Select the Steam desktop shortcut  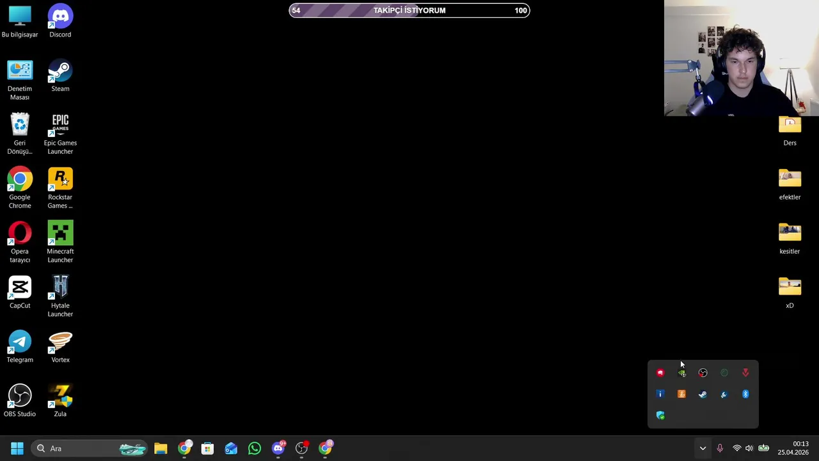click(60, 76)
